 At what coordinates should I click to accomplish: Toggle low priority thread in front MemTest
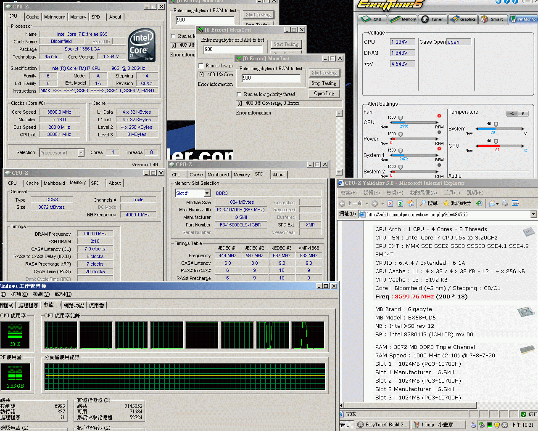(x=239, y=94)
